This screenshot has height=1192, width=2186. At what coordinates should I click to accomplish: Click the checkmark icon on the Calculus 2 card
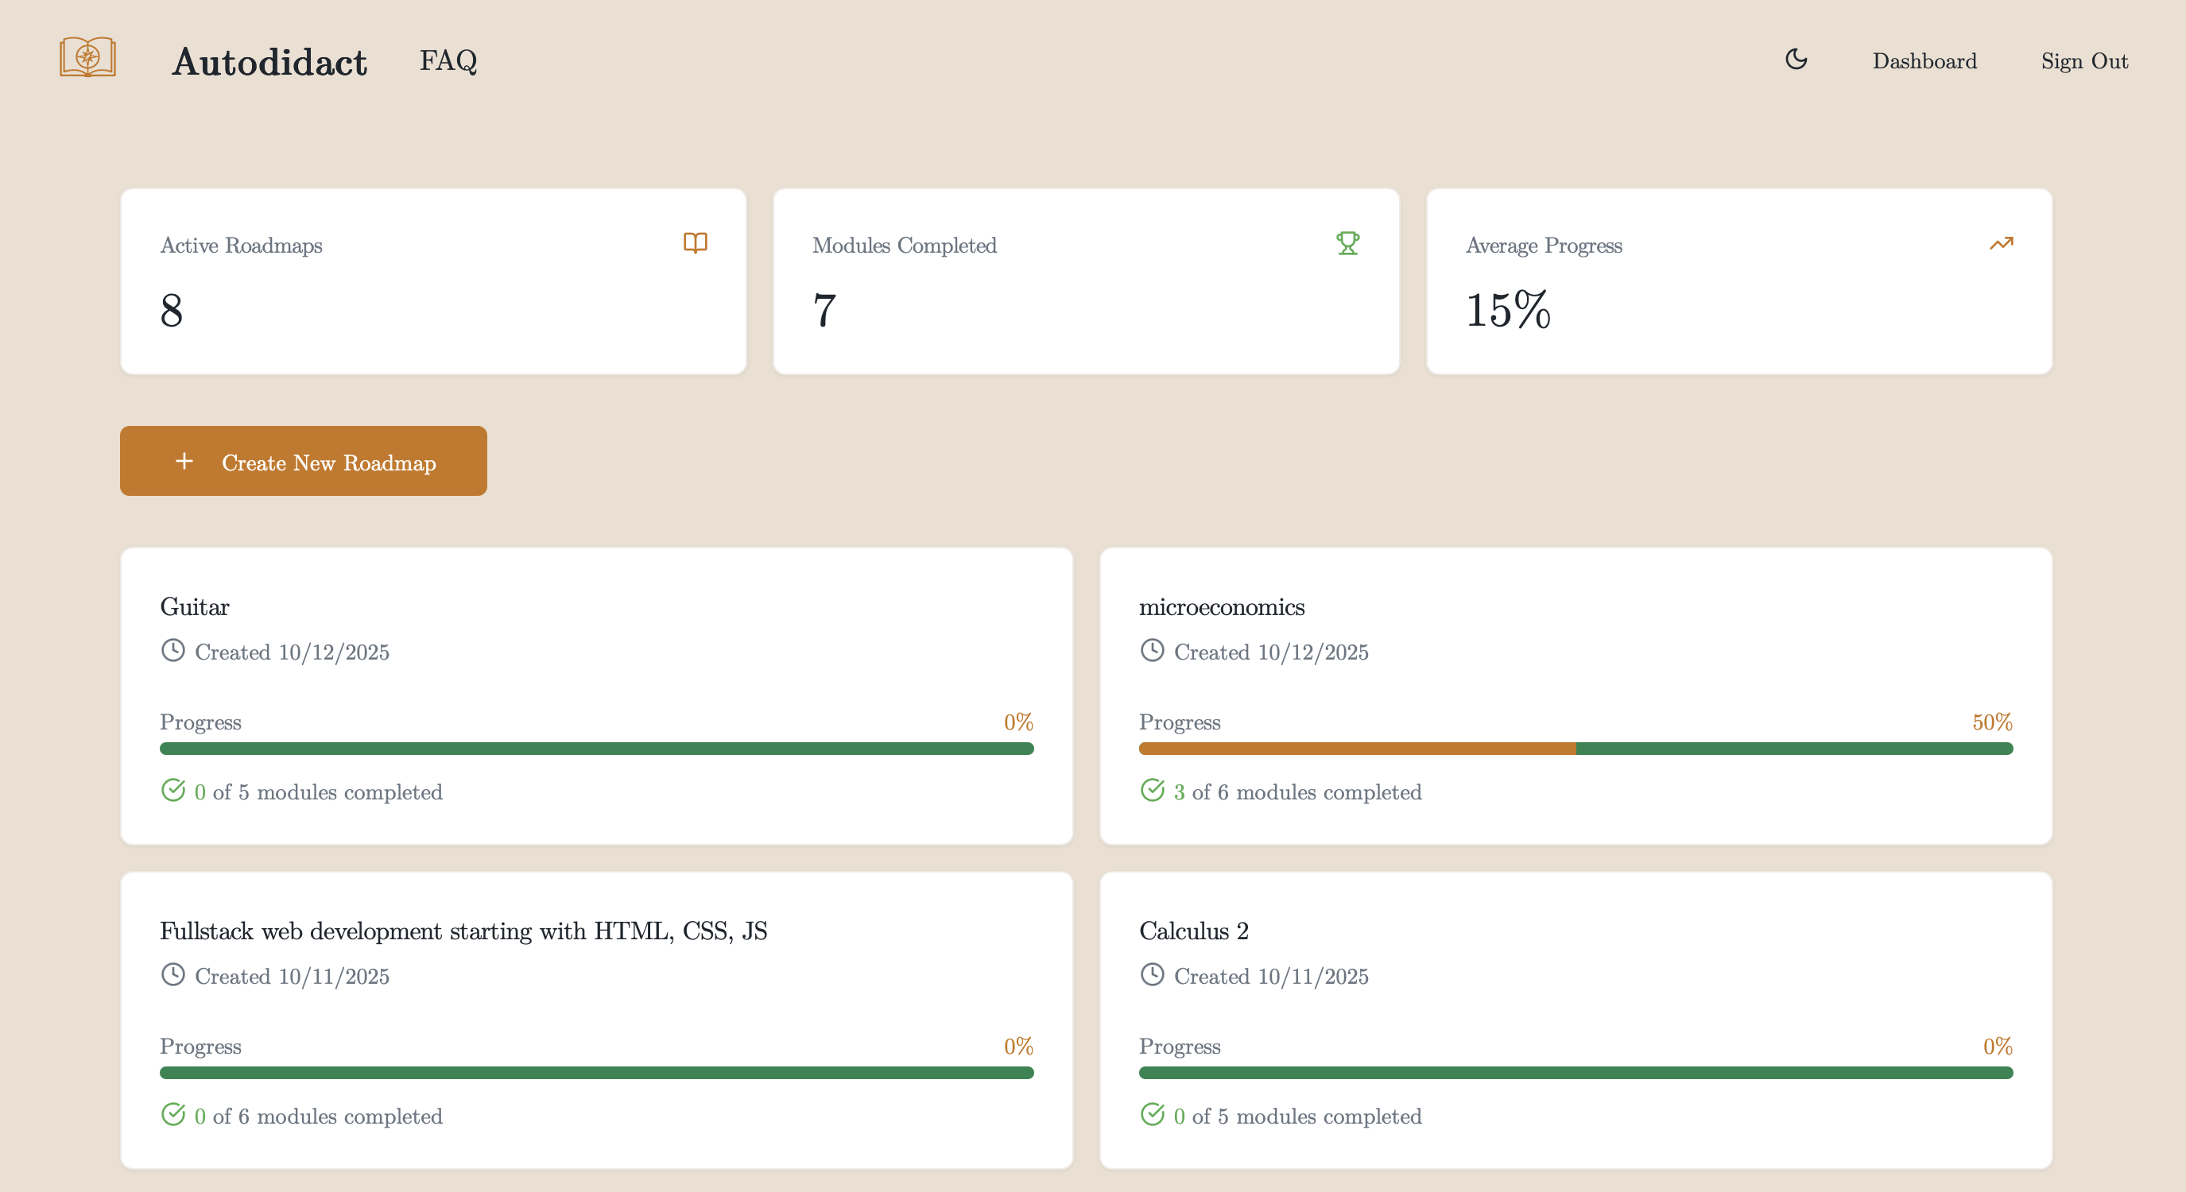(1152, 1114)
